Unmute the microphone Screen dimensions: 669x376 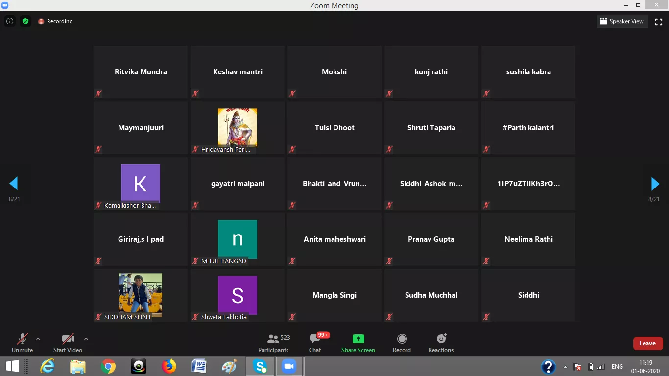[22, 343]
